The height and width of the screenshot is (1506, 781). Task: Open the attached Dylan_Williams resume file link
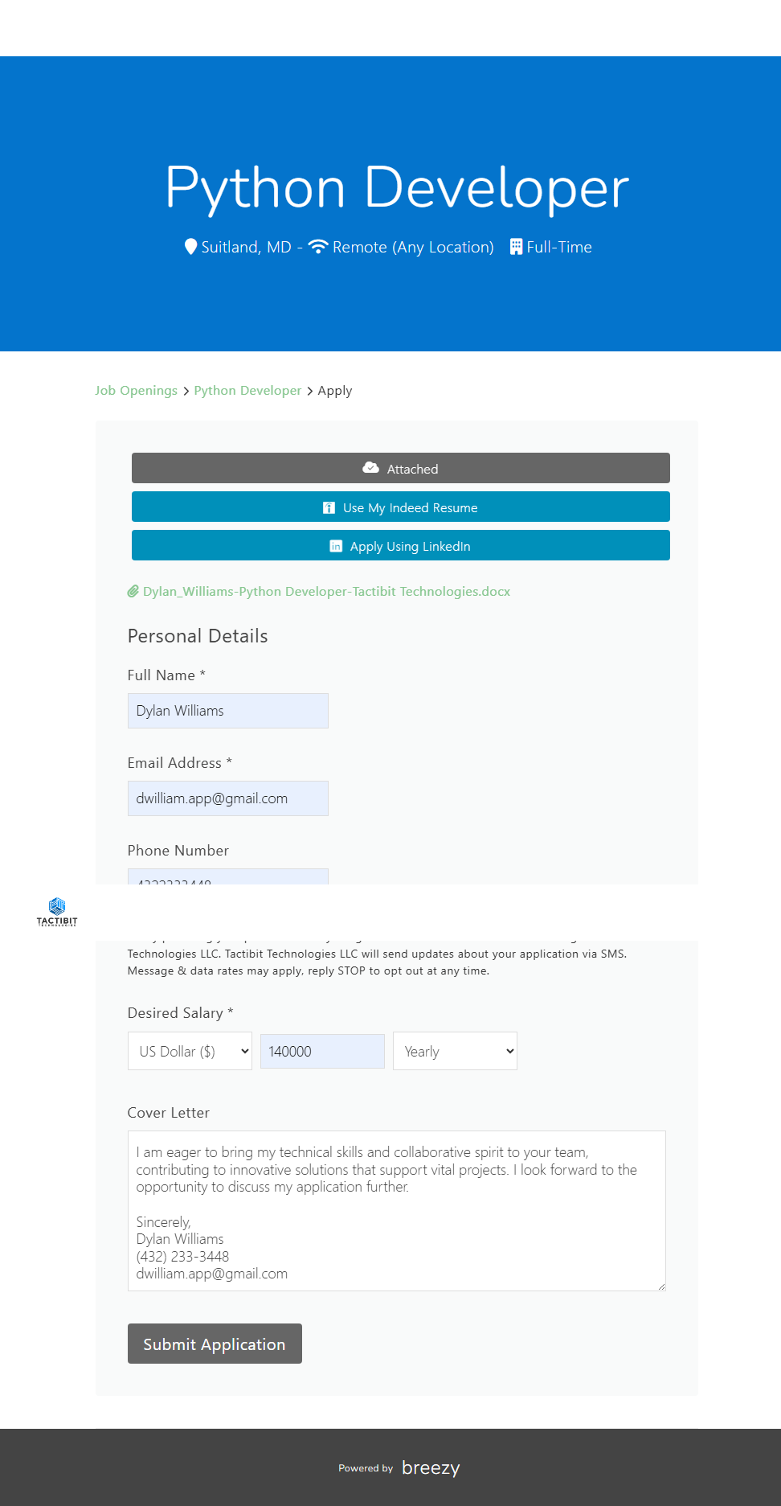pyautogui.click(x=326, y=591)
